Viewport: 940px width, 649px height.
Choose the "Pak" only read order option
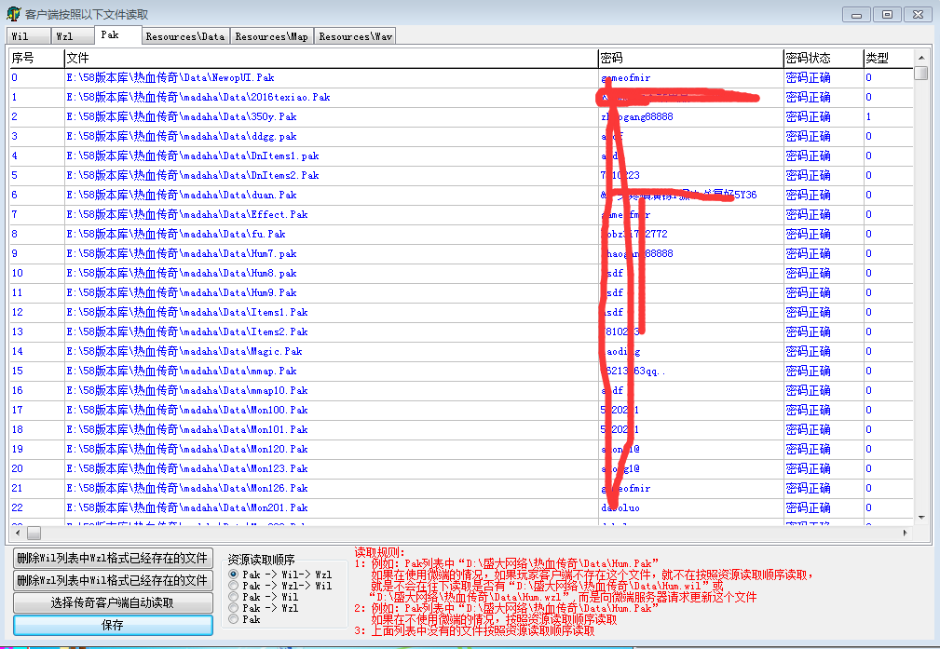click(x=234, y=619)
